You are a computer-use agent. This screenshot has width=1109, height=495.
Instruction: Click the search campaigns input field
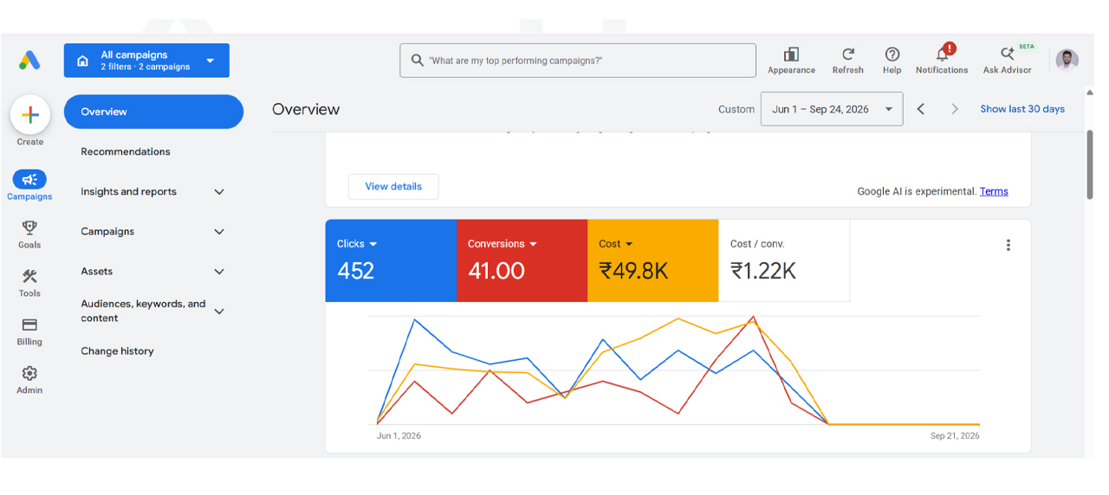pos(578,61)
